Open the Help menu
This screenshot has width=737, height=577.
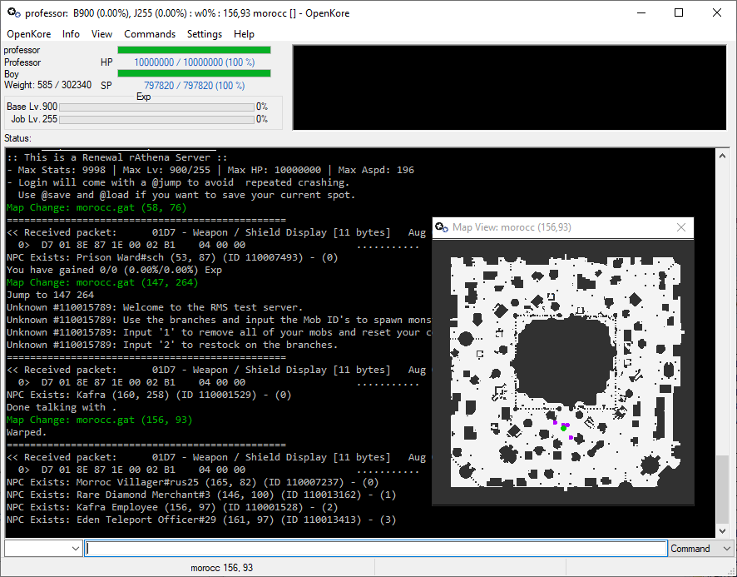tap(244, 34)
